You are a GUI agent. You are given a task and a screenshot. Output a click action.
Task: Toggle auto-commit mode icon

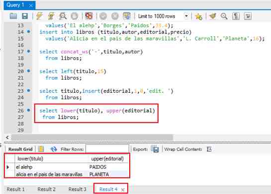click(x=127, y=16)
